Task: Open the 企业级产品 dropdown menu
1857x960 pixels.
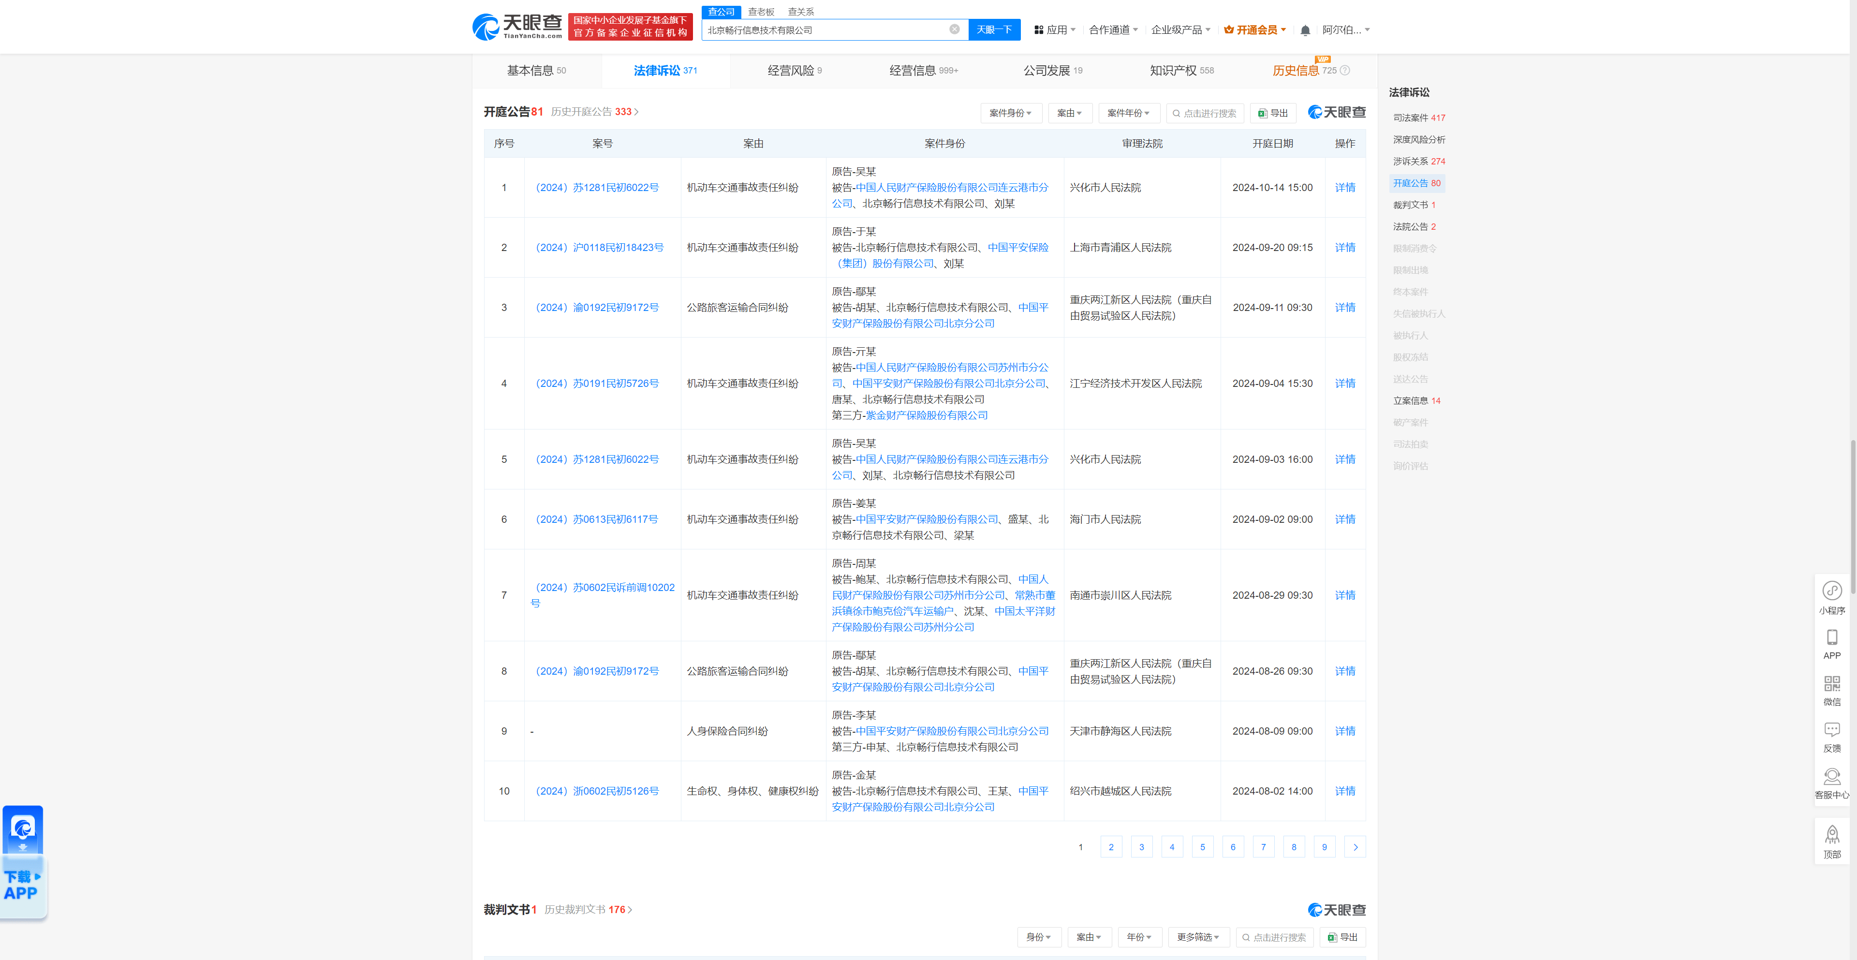Action: 1181,30
